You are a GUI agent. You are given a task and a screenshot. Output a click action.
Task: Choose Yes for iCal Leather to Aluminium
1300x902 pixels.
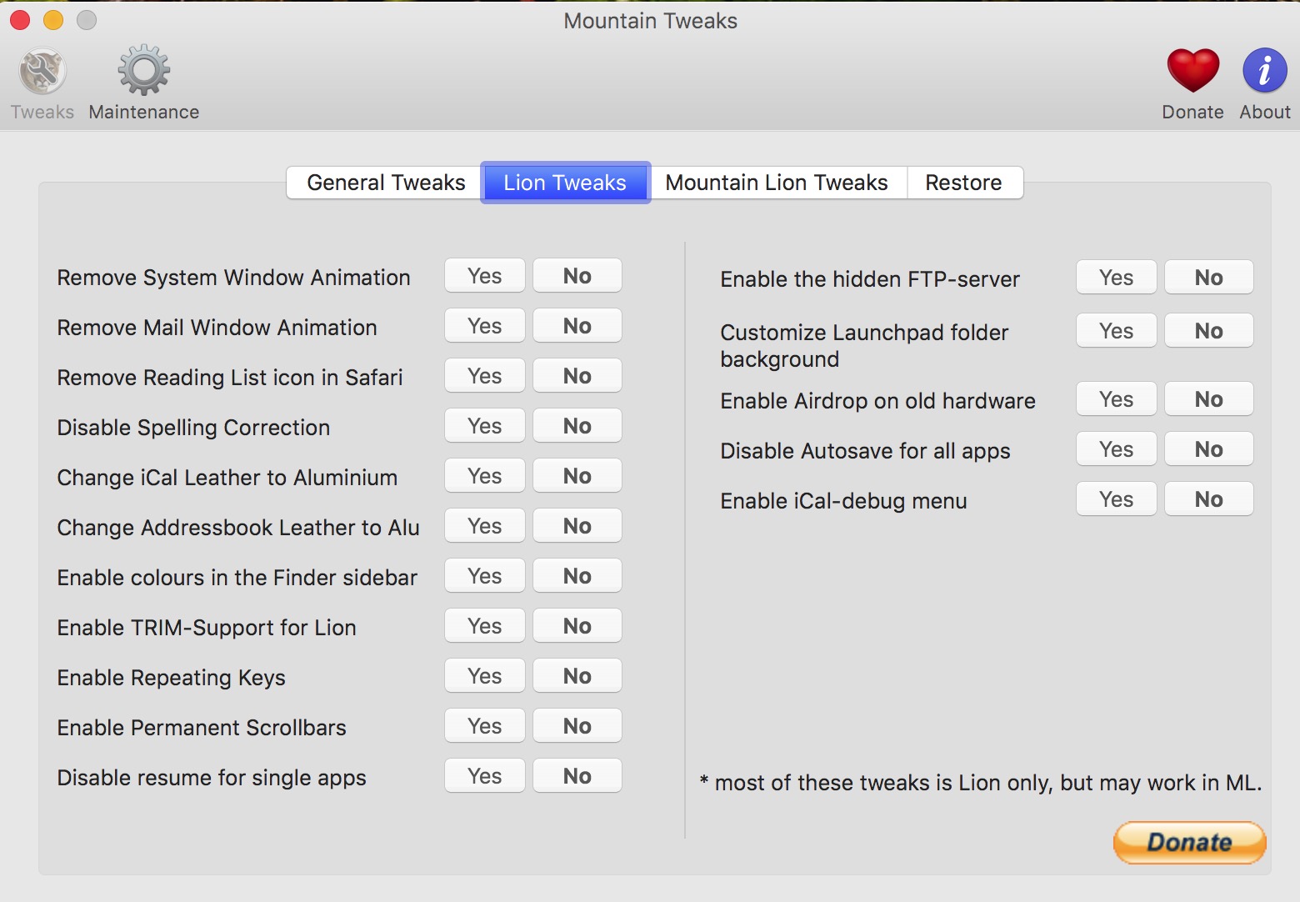point(485,476)
